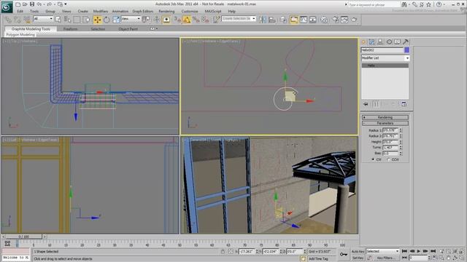Click the Mirror tool icon

[x=263, y=20]
